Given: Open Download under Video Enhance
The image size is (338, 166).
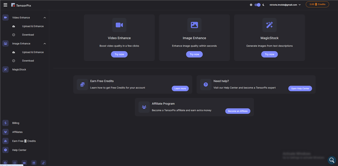Looking at the screenshot, I should 28,35.
